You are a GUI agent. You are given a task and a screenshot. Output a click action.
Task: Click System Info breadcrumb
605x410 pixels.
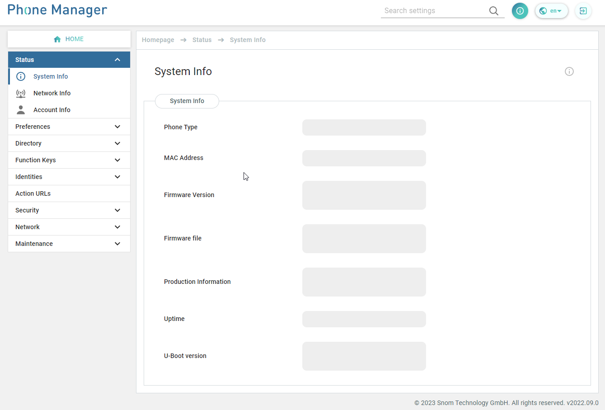[248, 40]
